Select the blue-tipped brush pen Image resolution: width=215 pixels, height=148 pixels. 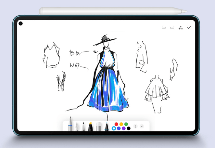107,127
